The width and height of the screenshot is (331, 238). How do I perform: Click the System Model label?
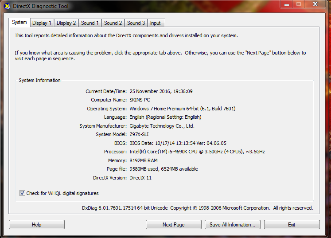[x=111, y=134]
